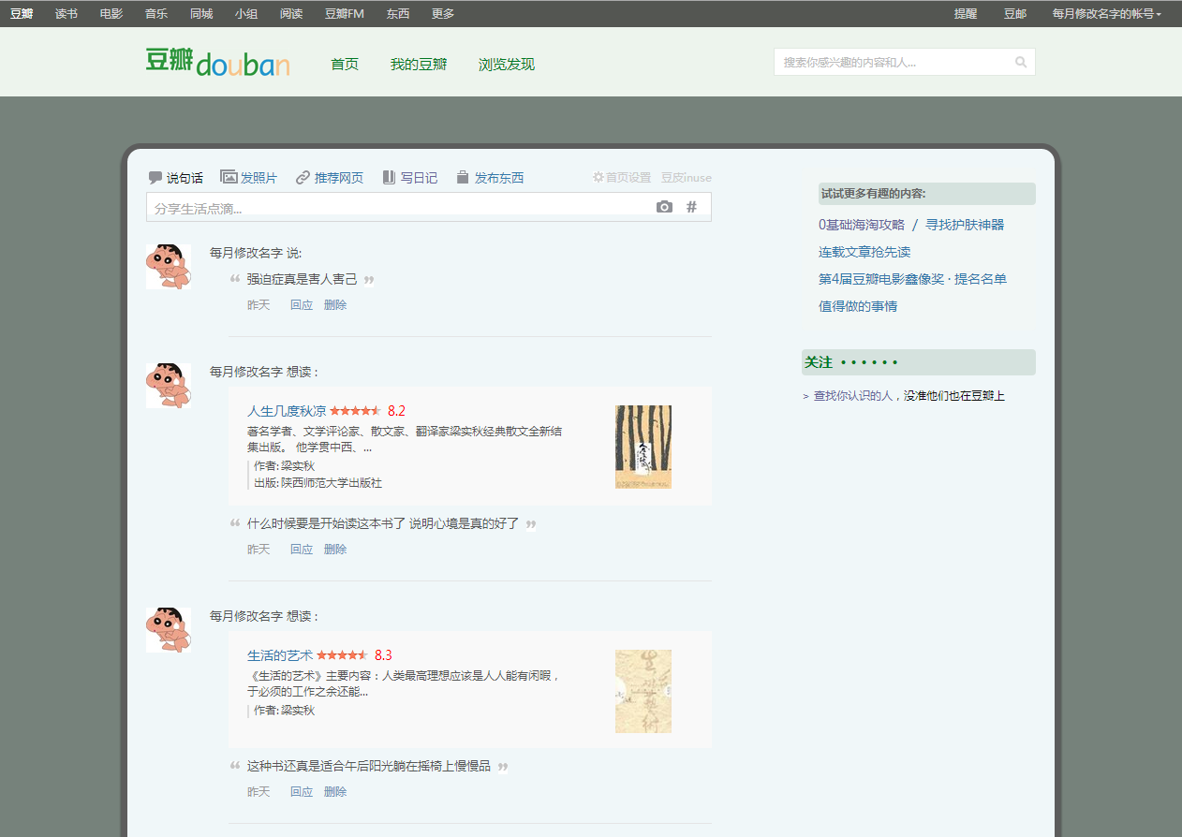This screenshot has width=1182, height=837.
Task: Click 回应 under the 强迫症 status
Action: [301, 304]
